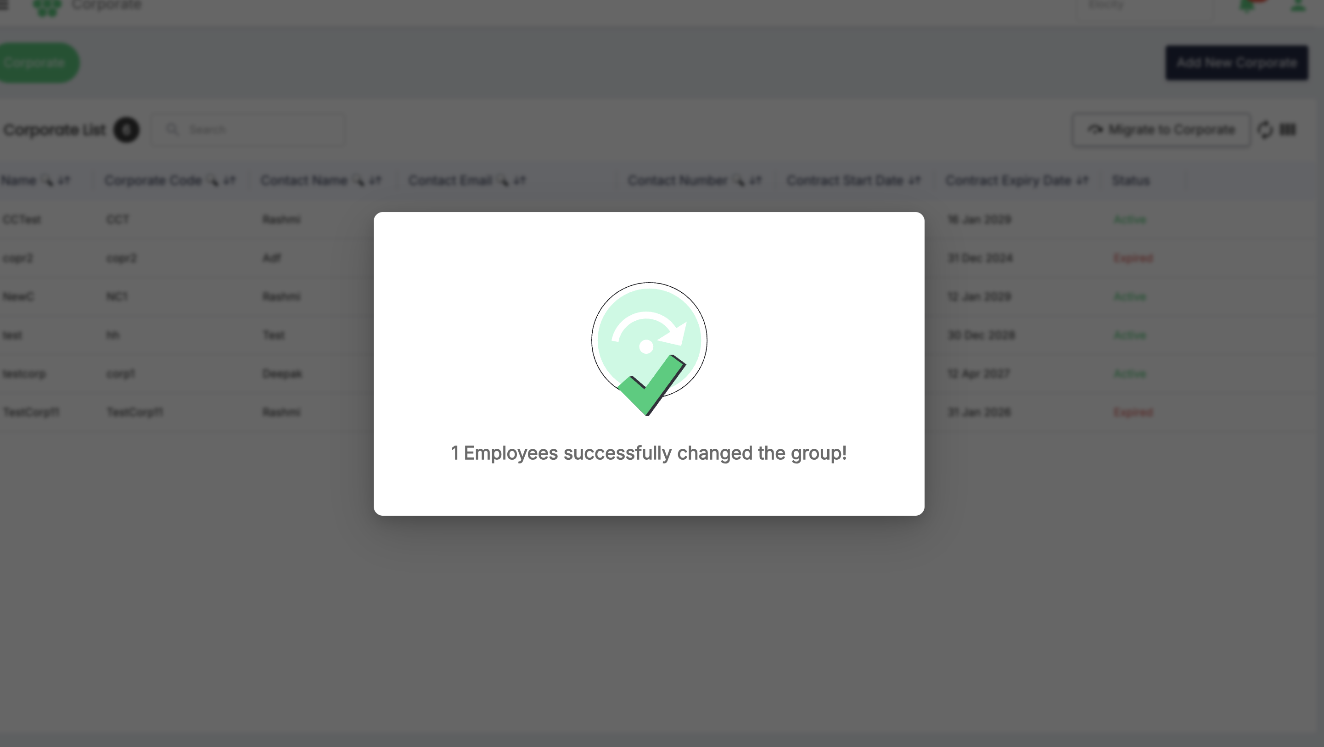The height and width of the screenshot is (747, 1324).
Task: Click the Add New Corporate button
Action: point(1237,63)
